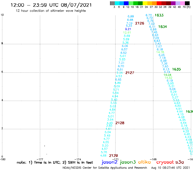Viewport: 193px width, 170px height.
Task: Click the green wave height 14.82
Action: (168, 78)
